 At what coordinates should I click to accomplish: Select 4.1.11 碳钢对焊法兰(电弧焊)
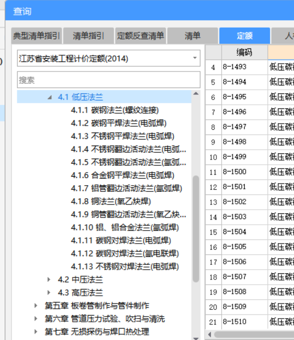[x=121, y=240]
